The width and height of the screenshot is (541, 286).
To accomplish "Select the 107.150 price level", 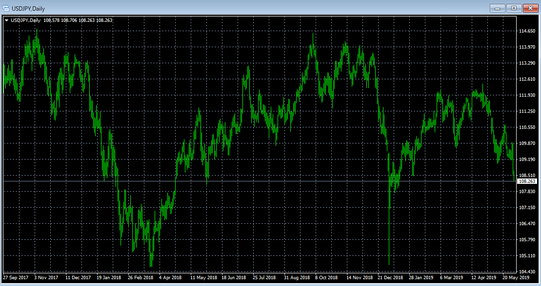I will 527,208.
